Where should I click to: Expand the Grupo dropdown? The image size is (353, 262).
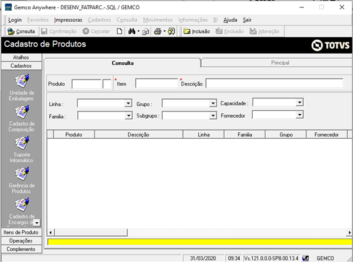click(213, 103)
